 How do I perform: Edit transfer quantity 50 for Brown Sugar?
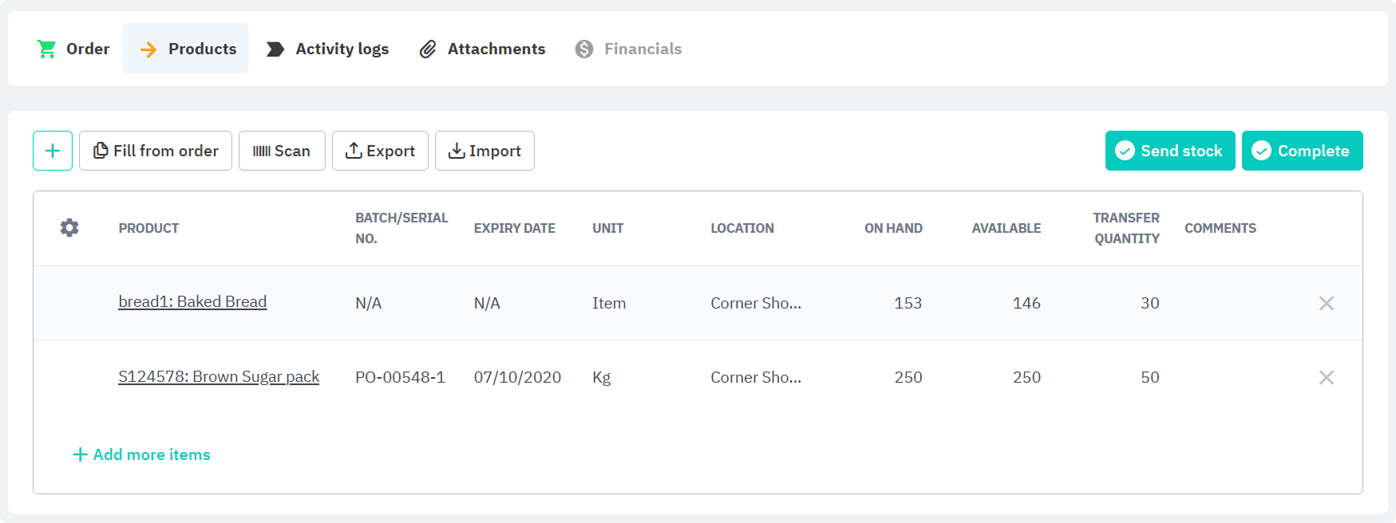pos(1149,377)
